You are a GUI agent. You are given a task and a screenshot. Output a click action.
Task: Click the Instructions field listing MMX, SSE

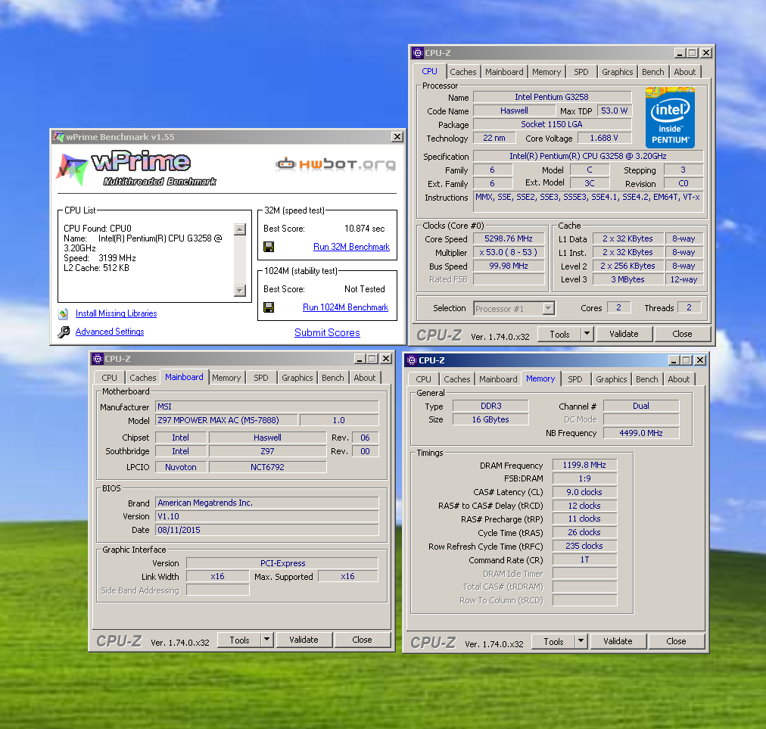(x=588, y=202)
